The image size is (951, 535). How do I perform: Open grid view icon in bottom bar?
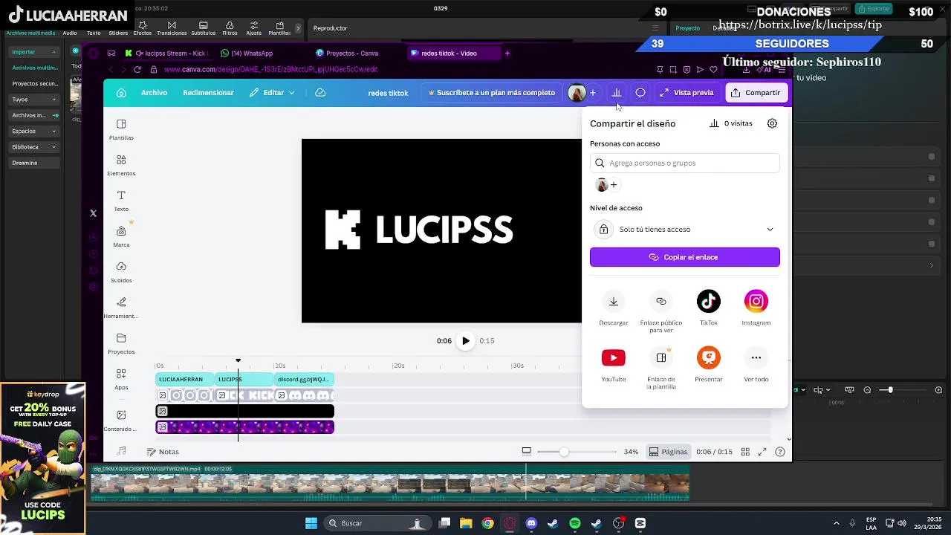745,452
